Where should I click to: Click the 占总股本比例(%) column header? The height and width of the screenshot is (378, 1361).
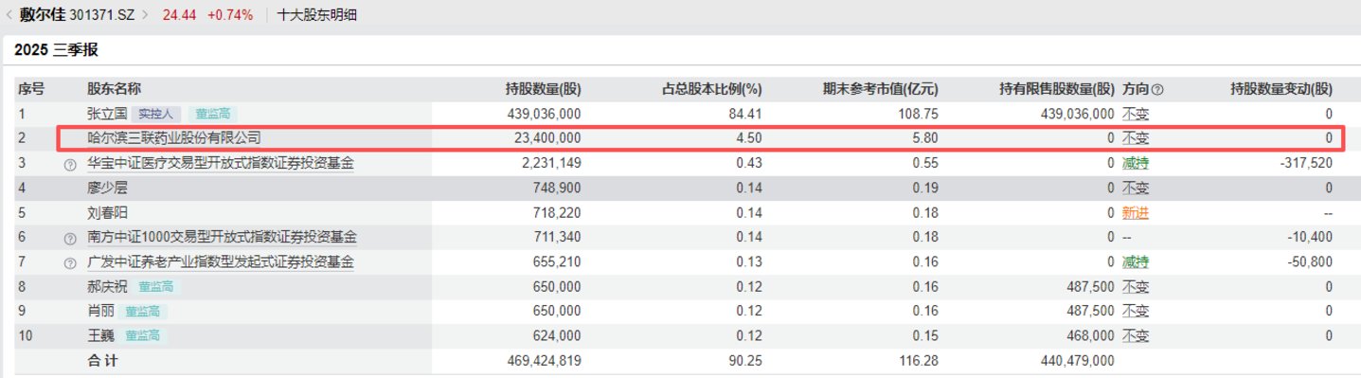(711, 89)
